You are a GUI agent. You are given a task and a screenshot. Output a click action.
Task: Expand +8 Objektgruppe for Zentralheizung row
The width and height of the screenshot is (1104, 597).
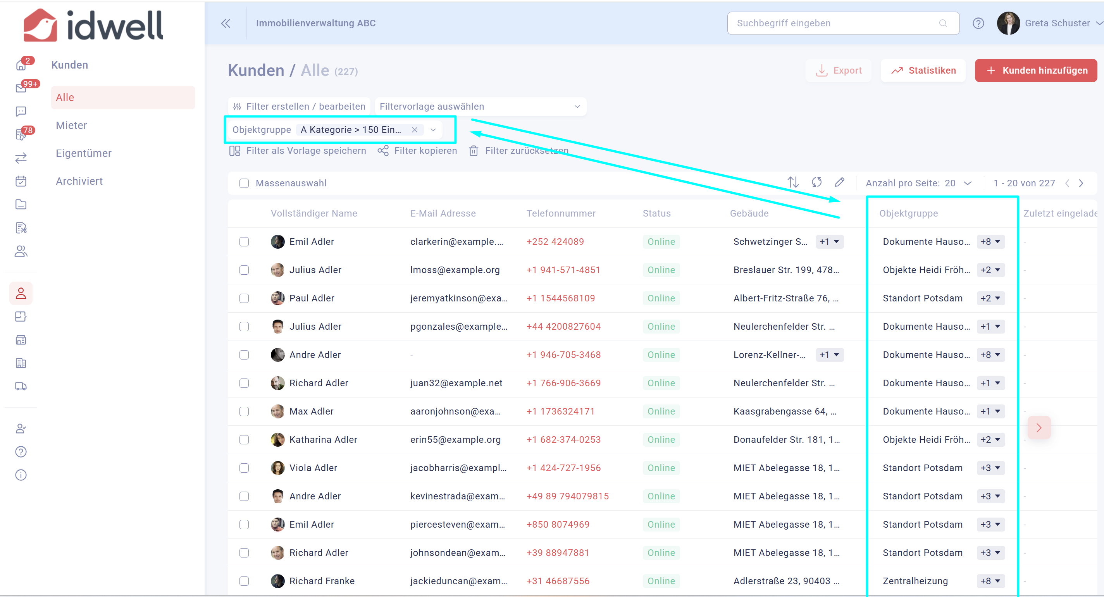click(x=991, y=581)
